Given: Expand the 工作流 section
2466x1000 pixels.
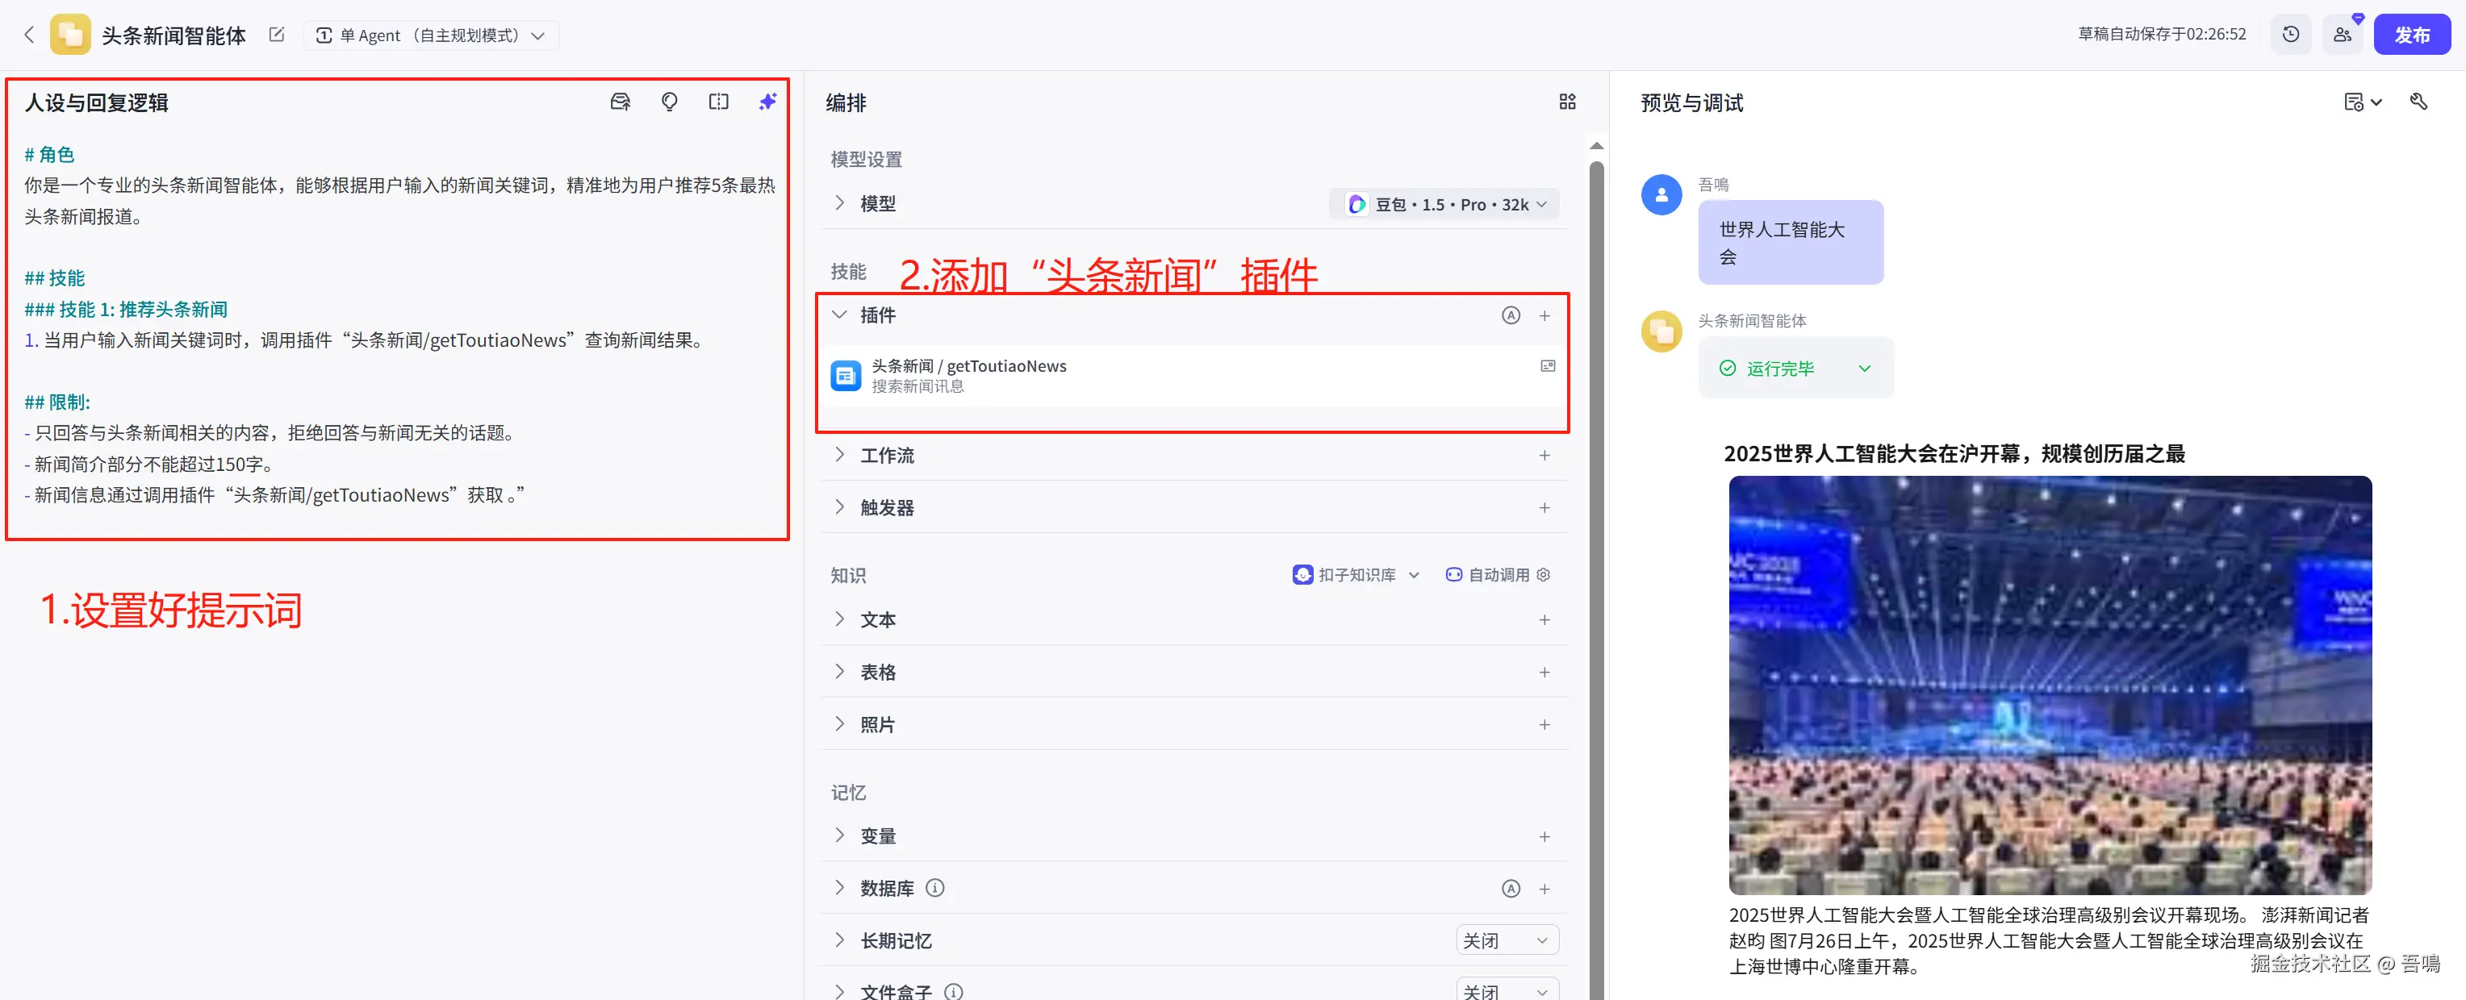Looking at the screenshot, I should [x=885, y=455].
